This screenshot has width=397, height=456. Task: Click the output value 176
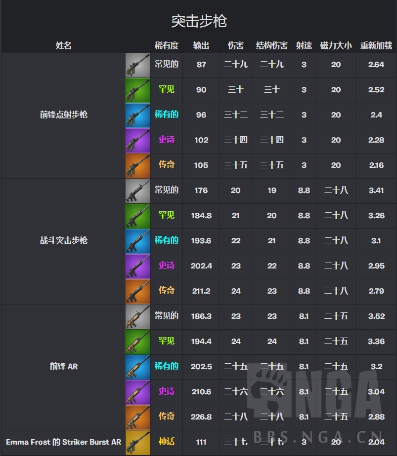(201, 190)
